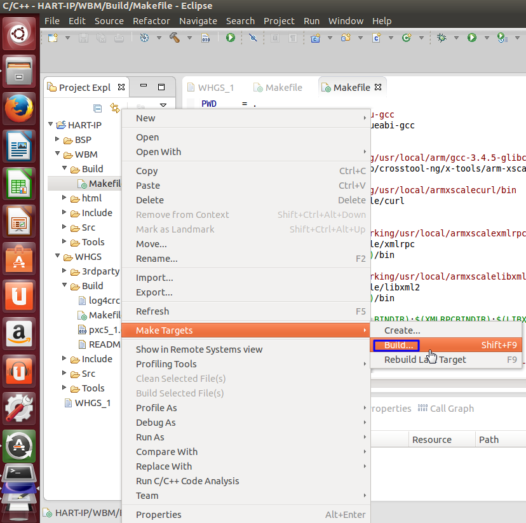Click the hammer Build toolbar icon

(x=175, y=37)
